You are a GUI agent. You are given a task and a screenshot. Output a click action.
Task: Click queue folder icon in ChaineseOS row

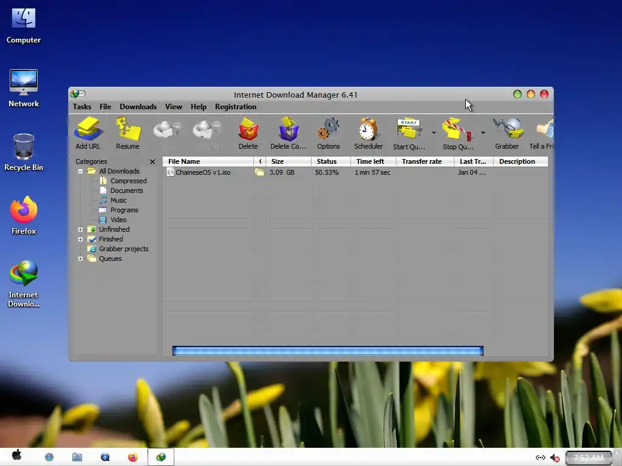coord(259,172)
